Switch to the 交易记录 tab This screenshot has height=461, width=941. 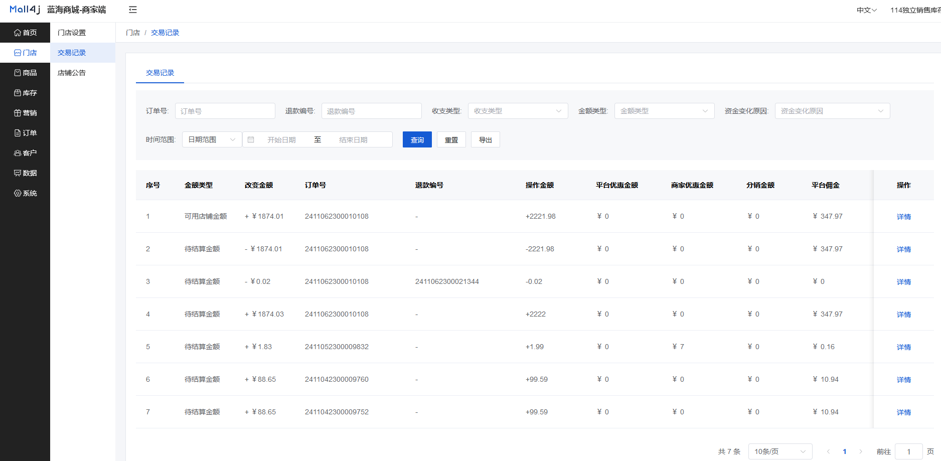click(x=160, y=73)
